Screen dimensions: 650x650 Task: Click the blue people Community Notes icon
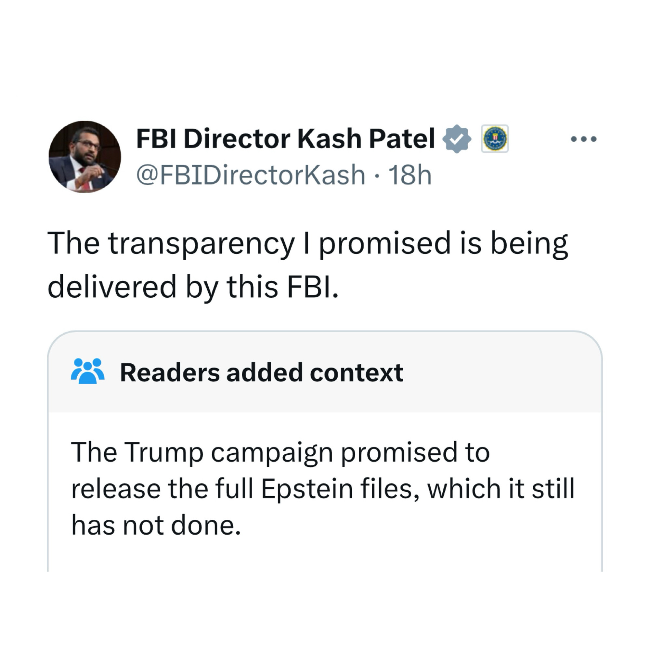click(x=87, y=371)
